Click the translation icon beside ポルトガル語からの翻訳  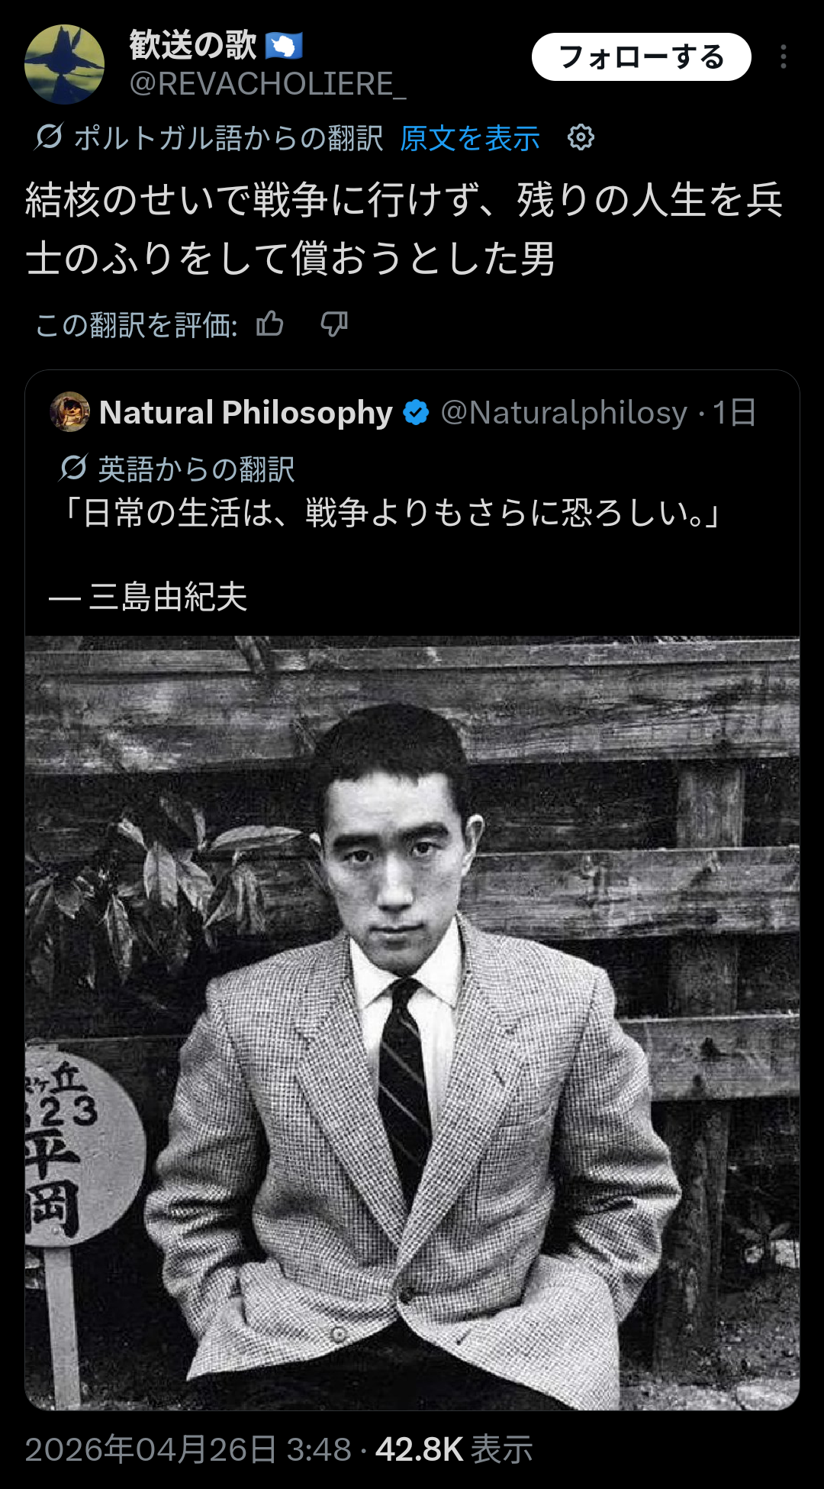point(49,137)
